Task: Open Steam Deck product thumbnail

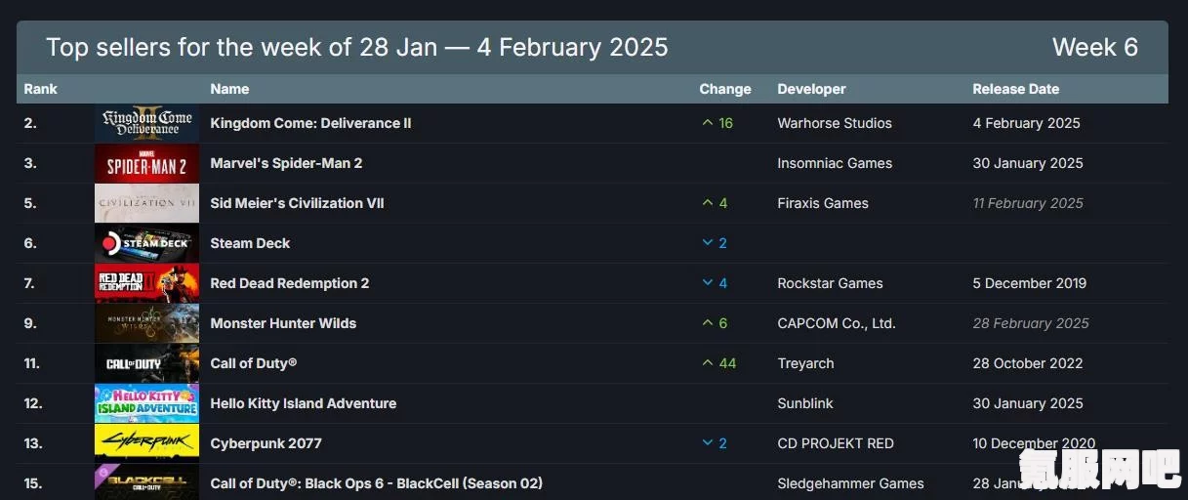Action: point(146,243)
